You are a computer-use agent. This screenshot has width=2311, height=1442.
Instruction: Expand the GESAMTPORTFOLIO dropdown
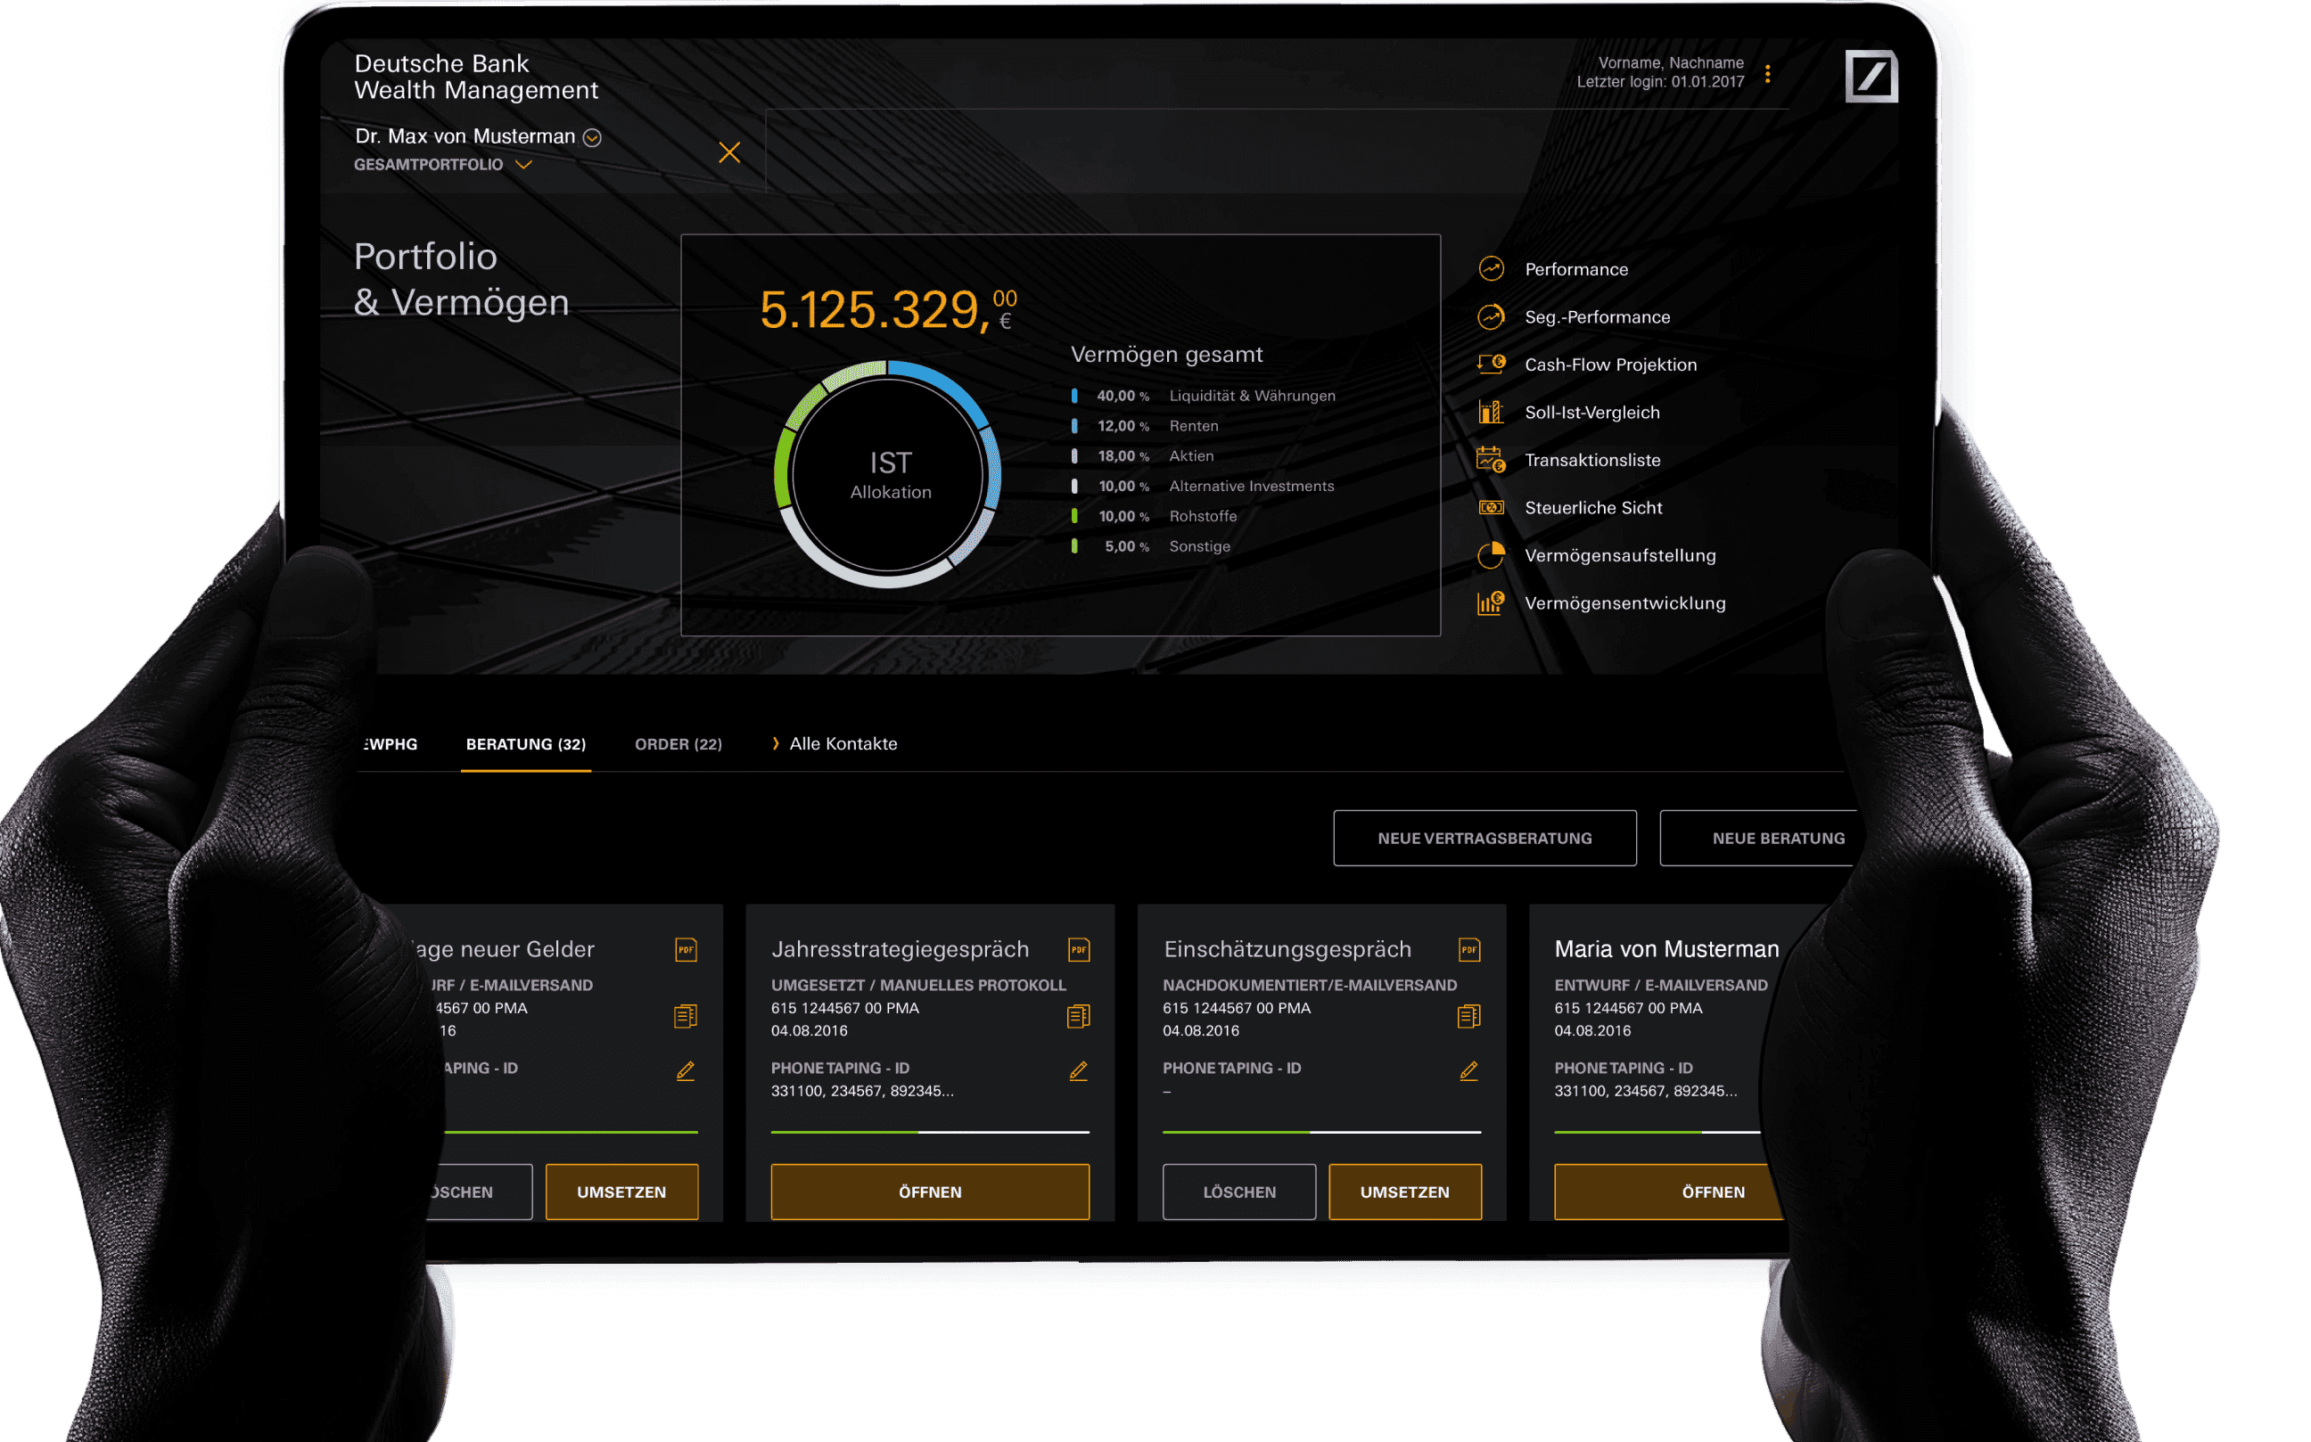(x=522, y=164)
